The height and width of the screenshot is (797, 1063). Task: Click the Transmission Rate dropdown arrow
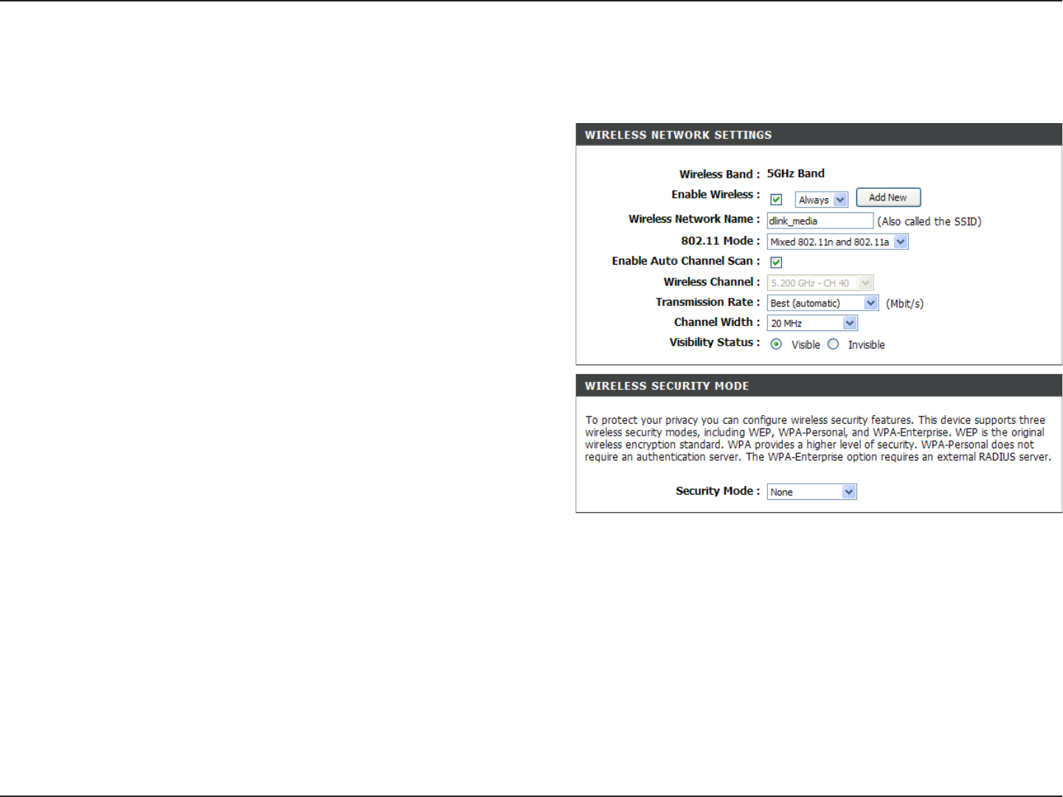[870, 303]
